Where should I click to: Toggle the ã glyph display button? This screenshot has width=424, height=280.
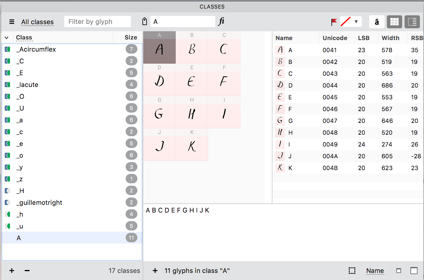[377, 22]
